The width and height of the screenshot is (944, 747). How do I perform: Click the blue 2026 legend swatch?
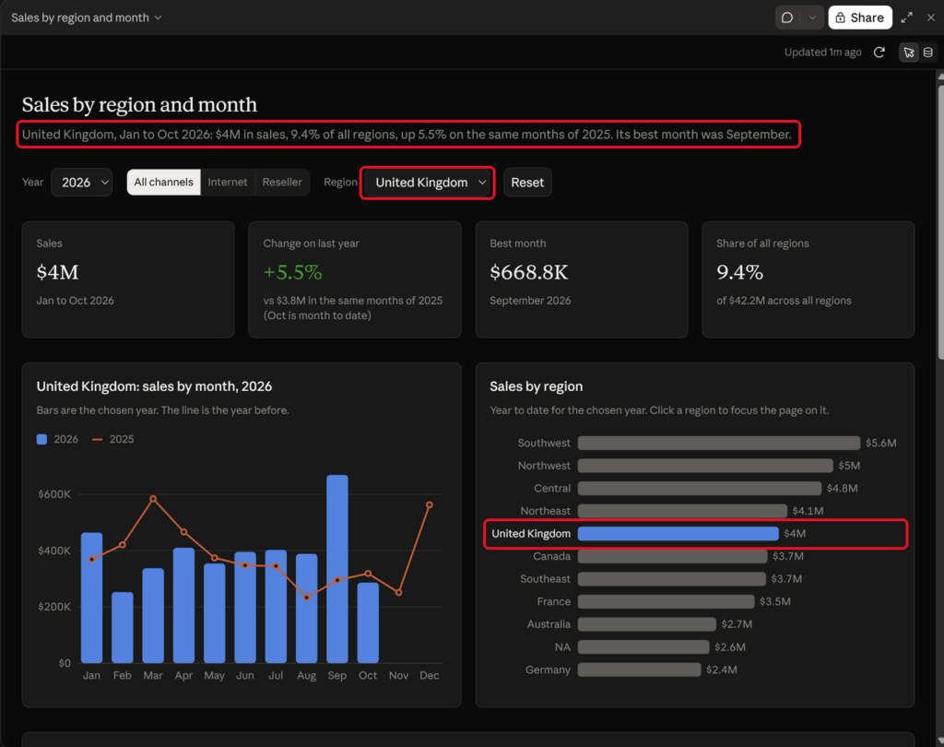pos(41,439)
